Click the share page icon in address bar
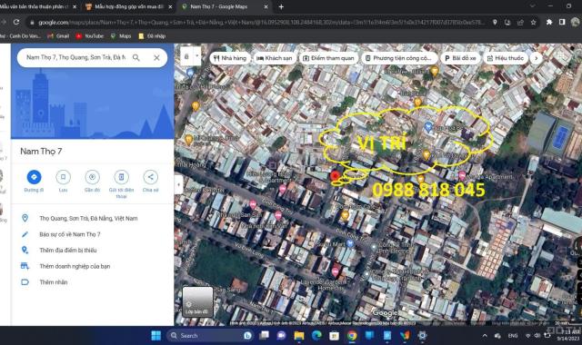 (520, 22)
